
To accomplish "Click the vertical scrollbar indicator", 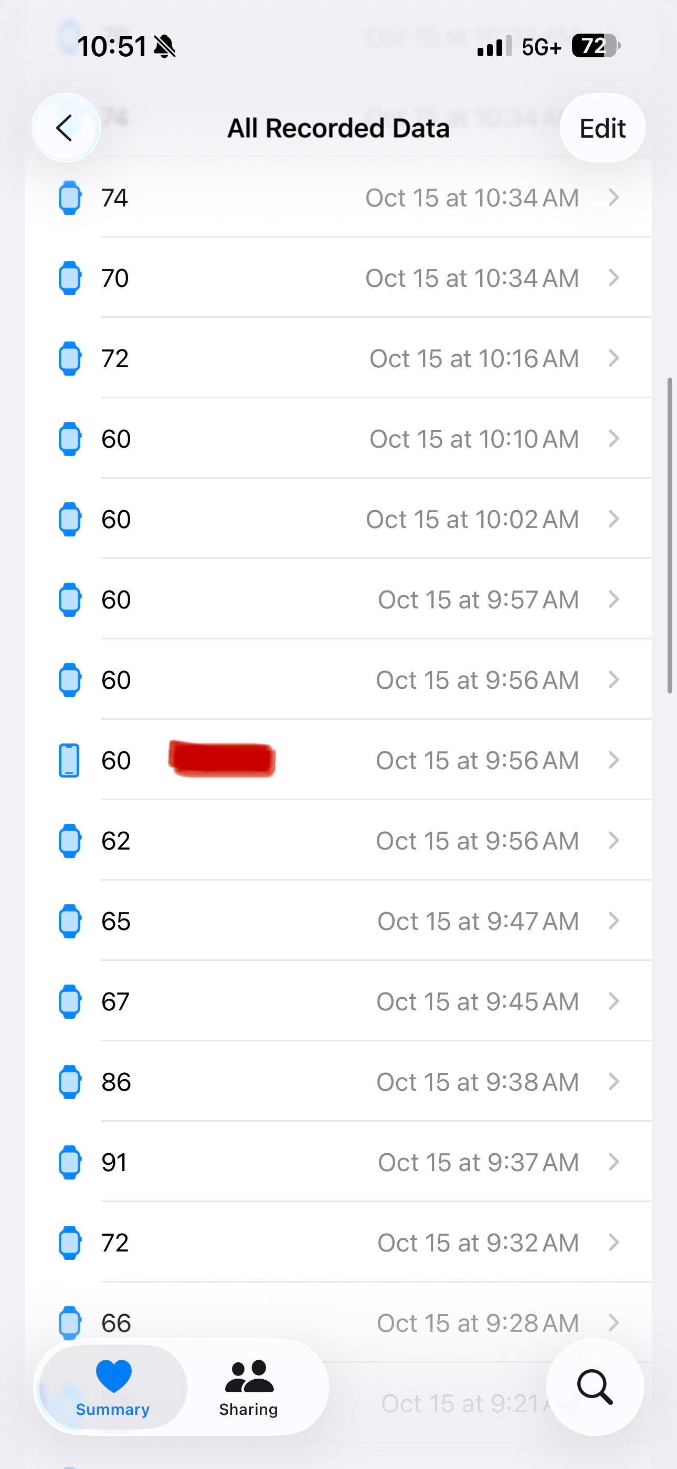I will click(x=670, y=535).
